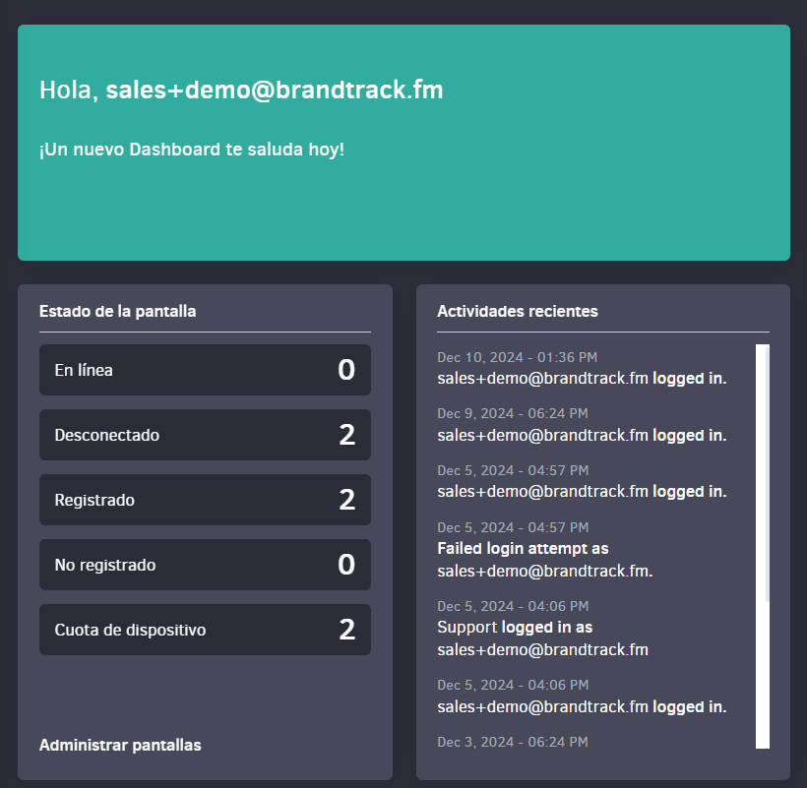
Task: Select the timestamp above Failed login attempt
Action: [x=513, y=527]
